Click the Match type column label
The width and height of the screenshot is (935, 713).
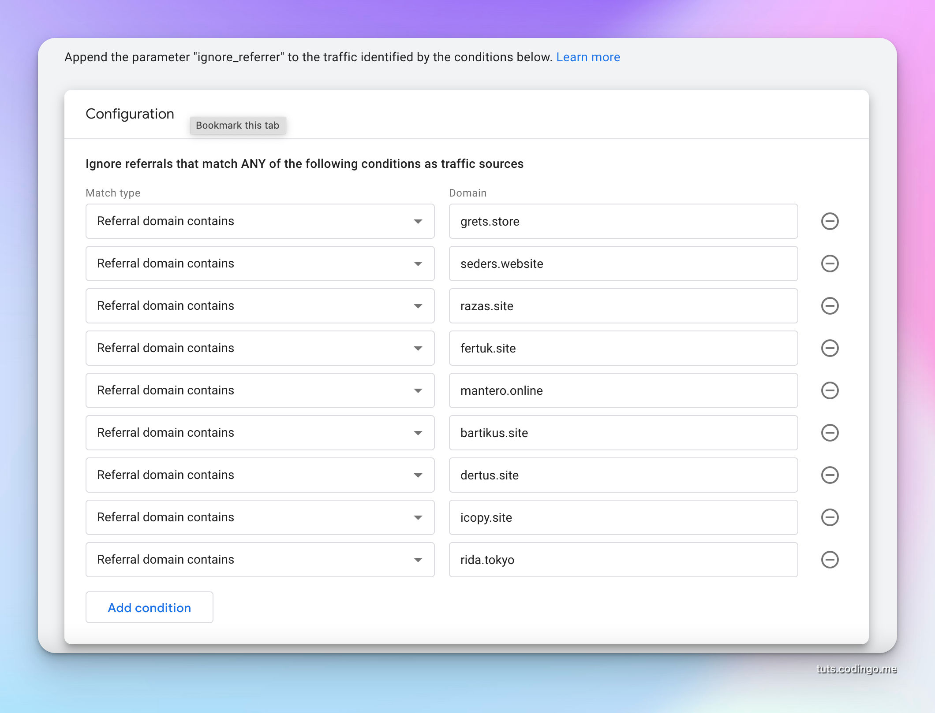point(113,193)
